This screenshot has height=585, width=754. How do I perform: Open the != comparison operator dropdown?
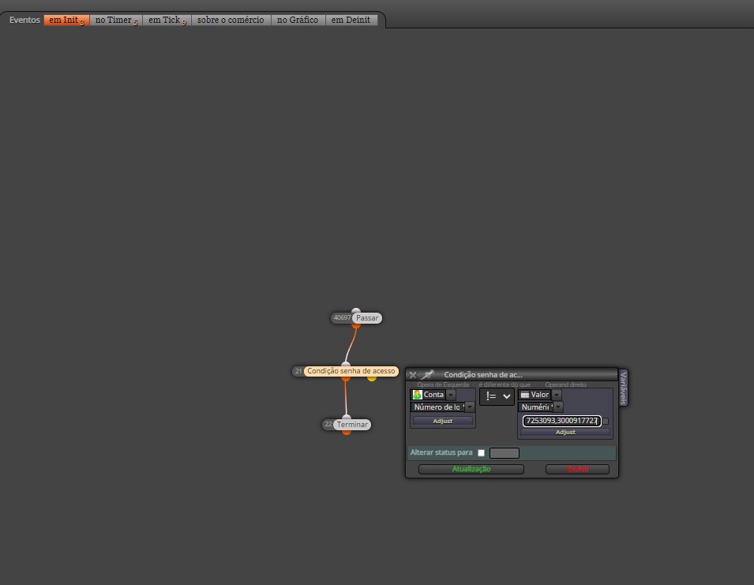pos(497,396)
